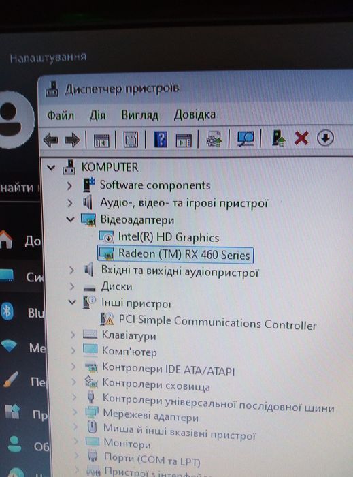Expand the Монітори node

[76, 441]
